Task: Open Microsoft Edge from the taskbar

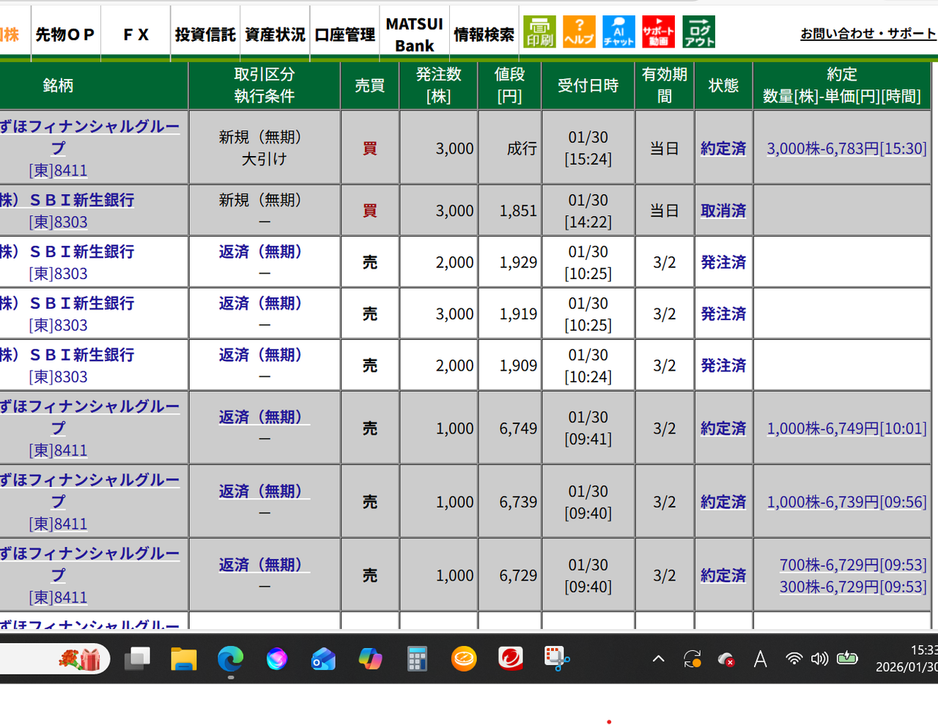Action: click(x=231, y=658)
